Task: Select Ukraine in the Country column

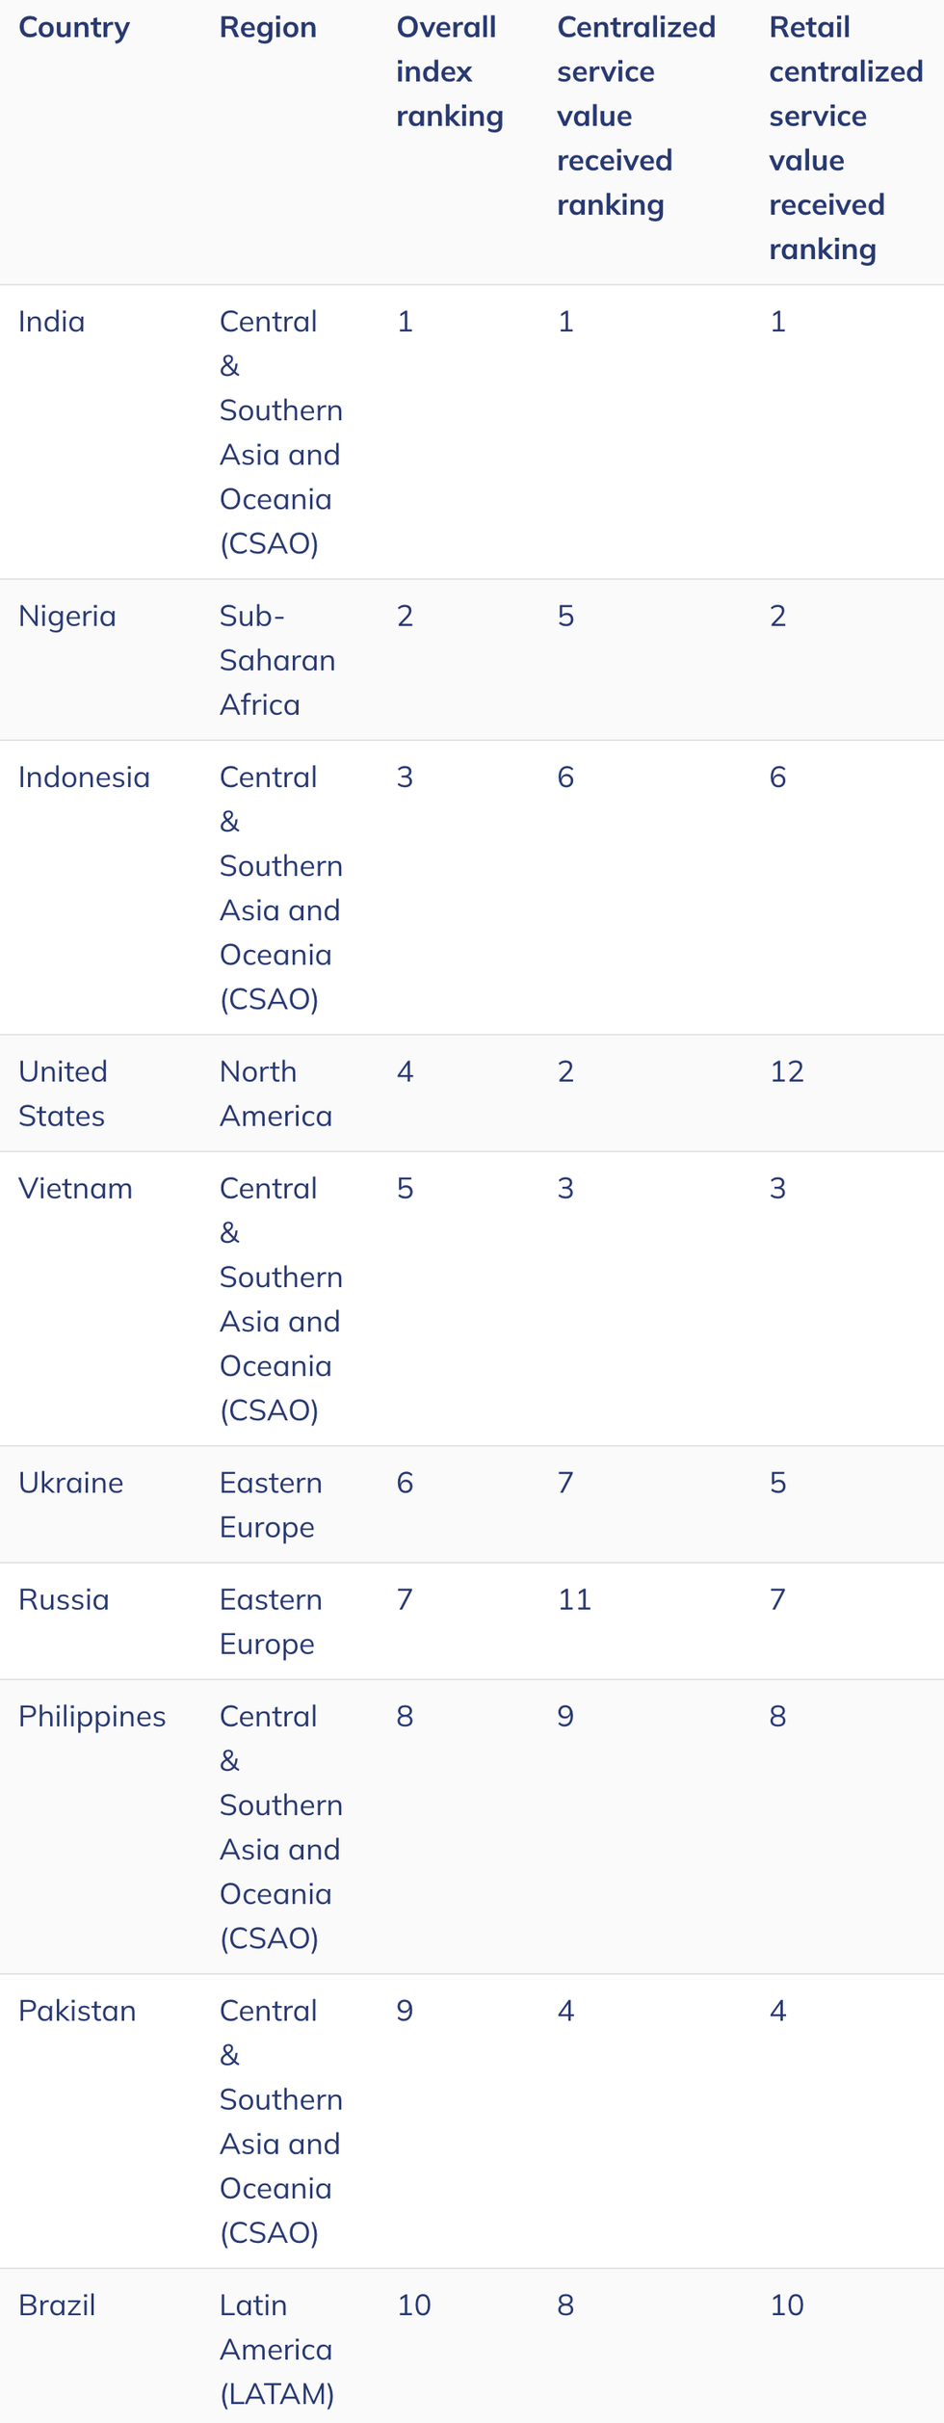Action: [x=71, y=1484]
